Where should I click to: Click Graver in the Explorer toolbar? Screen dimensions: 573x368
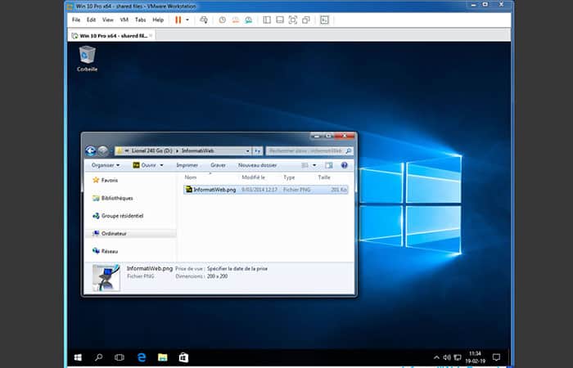[218, 165]
